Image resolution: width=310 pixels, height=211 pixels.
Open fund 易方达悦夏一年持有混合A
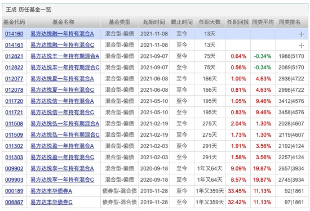[62, 79]
